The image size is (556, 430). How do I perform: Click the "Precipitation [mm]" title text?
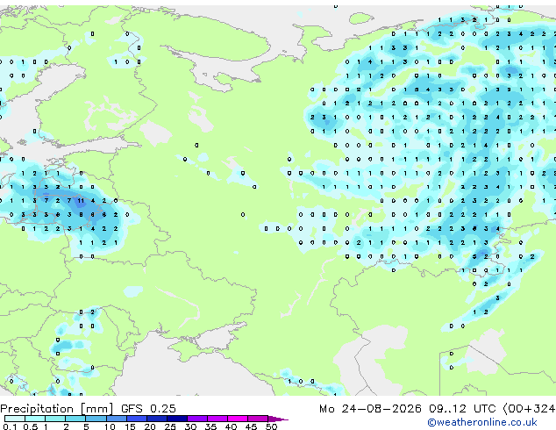tap(57, 409)
